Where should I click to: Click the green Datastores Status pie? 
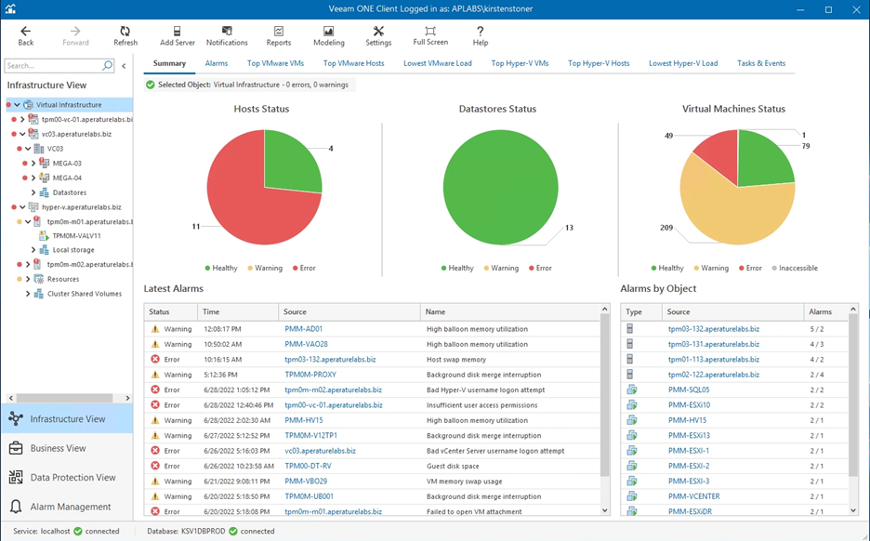pyautogui.click(x=500, y=188)
